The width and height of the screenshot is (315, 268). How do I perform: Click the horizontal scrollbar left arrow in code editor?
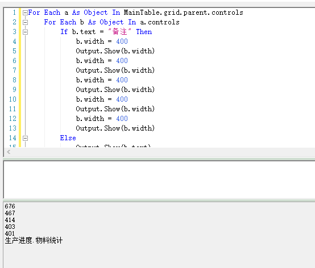click(x=9, y=152)
